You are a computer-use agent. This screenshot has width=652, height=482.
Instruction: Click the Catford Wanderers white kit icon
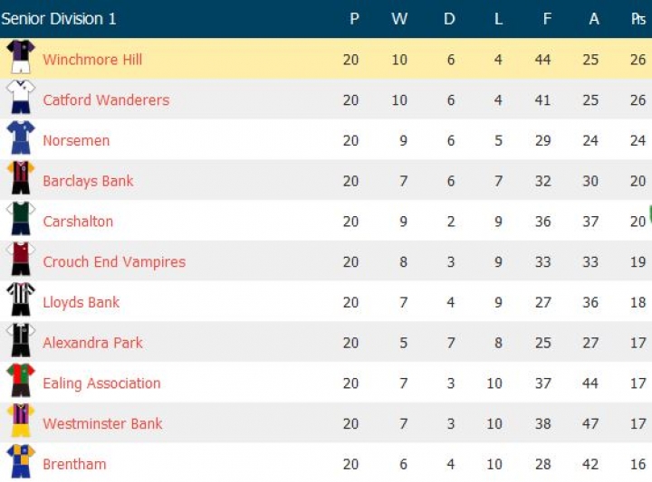[x=20, y=98]
